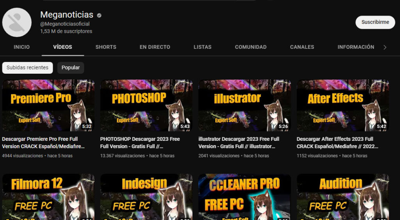Select the Canales tab

(302, 47)
